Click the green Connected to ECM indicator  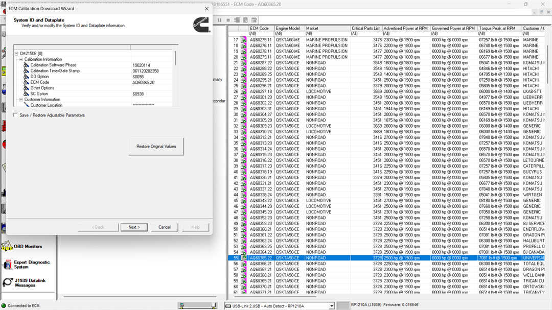click(x=4, y=305)
